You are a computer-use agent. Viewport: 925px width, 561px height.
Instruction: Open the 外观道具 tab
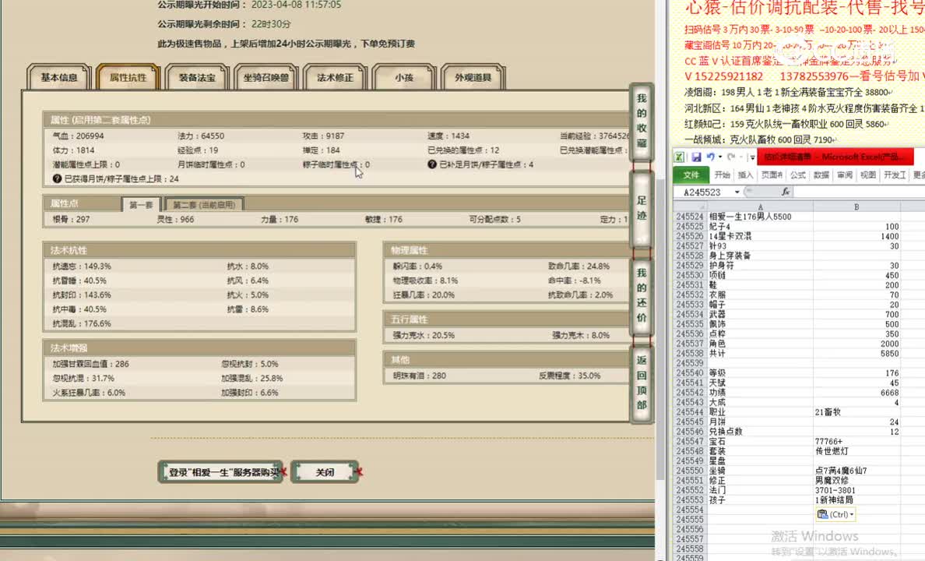click(x=473, y=77)
